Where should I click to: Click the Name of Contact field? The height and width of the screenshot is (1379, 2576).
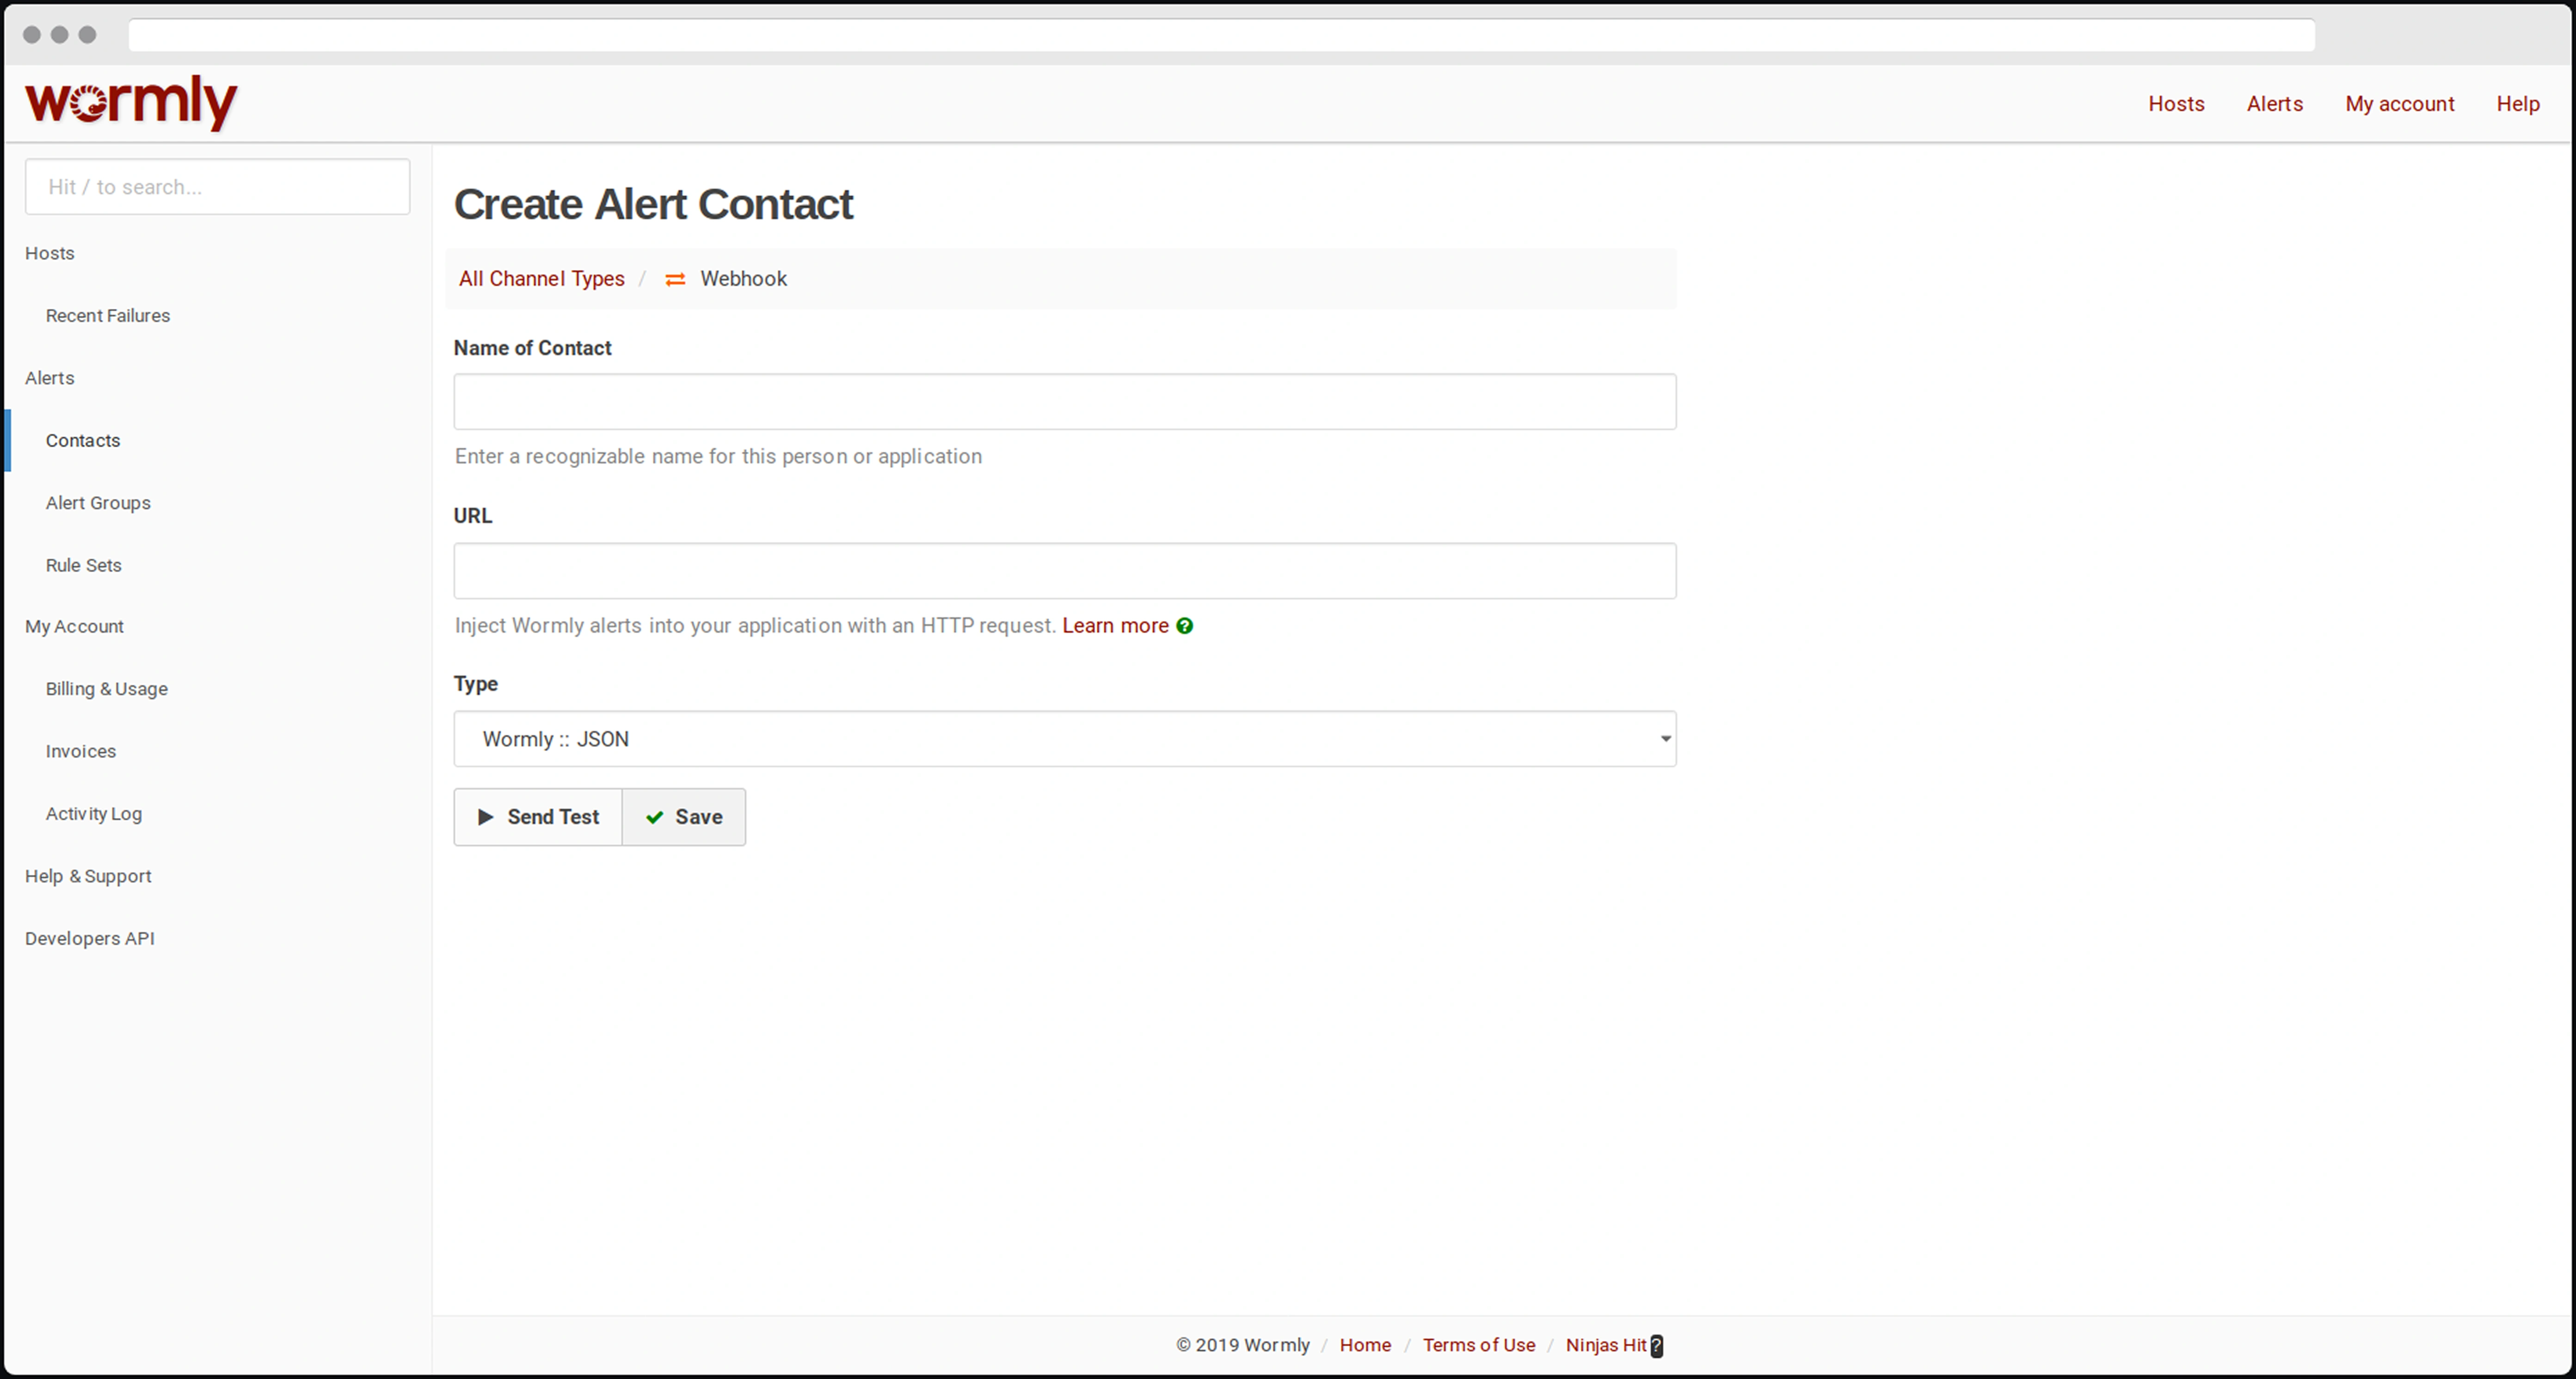click(1064, 402)
